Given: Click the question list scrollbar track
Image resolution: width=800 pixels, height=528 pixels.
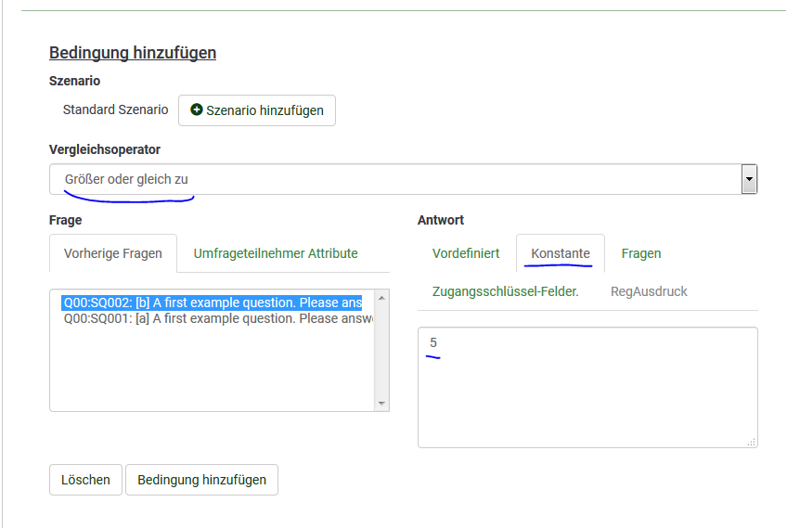Looking at the screenshot, I should [x=381, y=353].
